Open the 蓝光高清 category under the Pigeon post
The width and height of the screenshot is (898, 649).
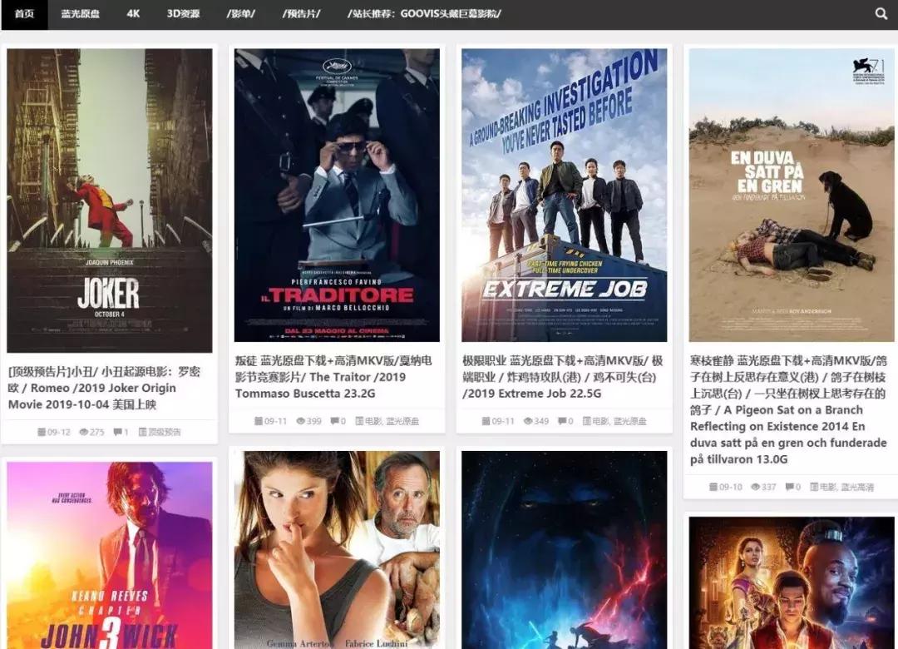tap(857, 487)
